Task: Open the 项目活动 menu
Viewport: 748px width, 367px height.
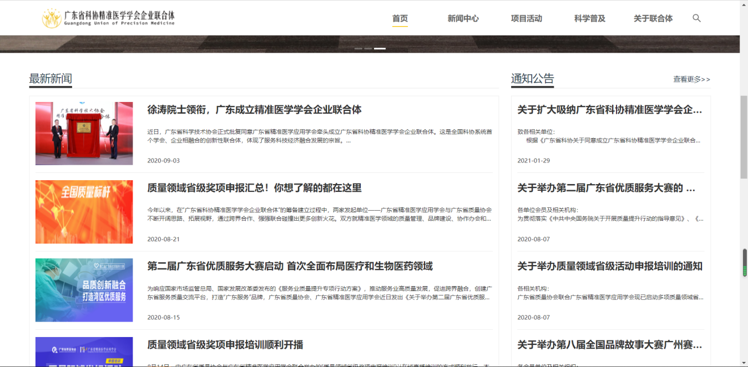Action: pos(527,18)
